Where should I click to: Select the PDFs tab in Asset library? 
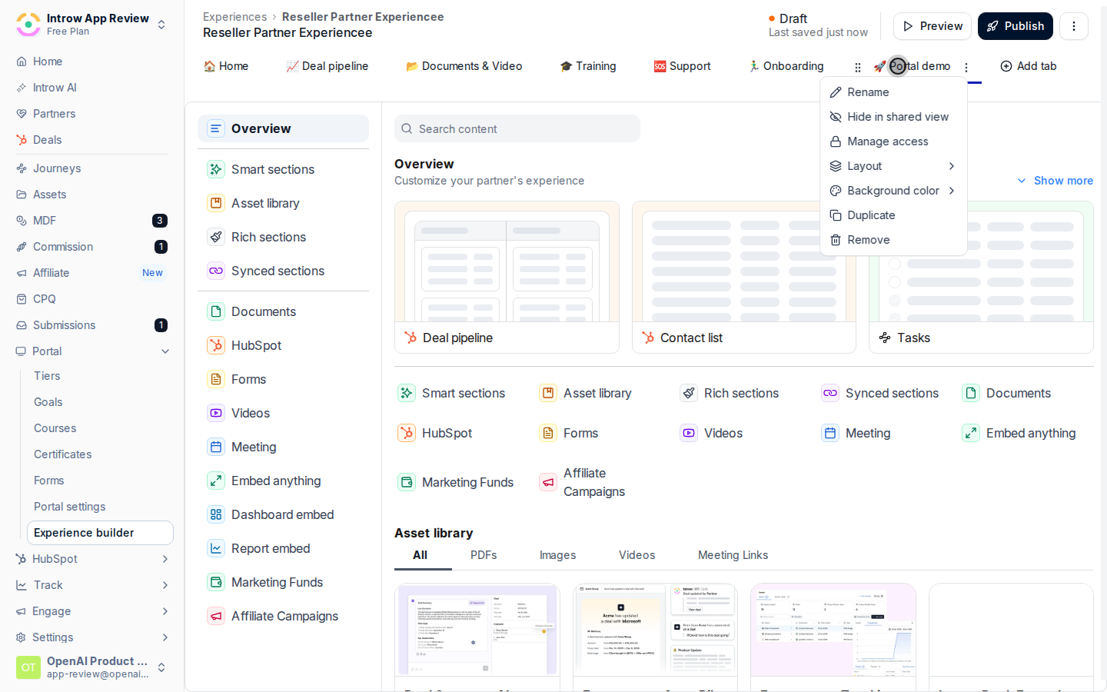point(484,555)
